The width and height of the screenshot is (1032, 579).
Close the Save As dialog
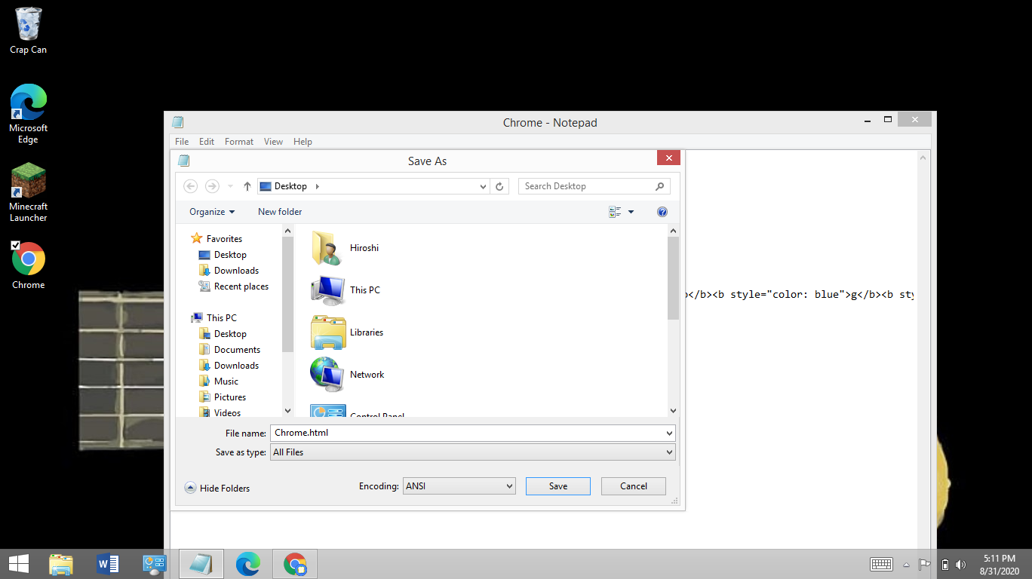pos(668,158)
